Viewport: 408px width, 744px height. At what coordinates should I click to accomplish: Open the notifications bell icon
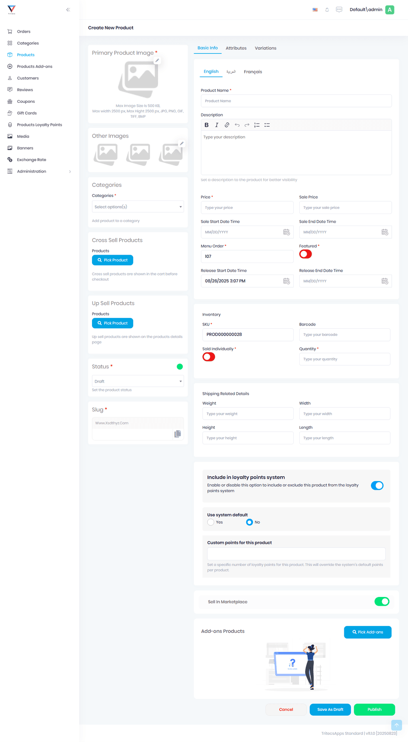coord(327,10)
